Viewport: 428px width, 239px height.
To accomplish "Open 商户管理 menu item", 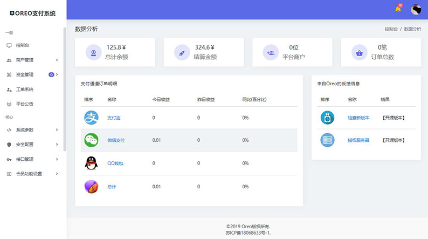I will [25, 60].
